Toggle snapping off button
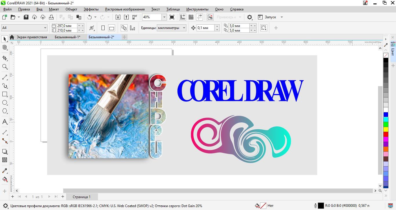The image size is (396, 210). pos(210,17)
